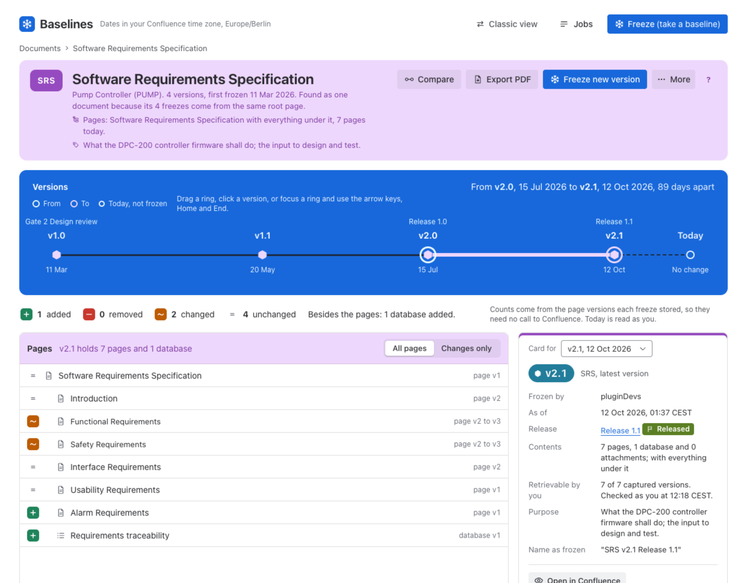Click the help question mark icon
The width and height of the screenshot is (747, 583).
click(708, 80)
